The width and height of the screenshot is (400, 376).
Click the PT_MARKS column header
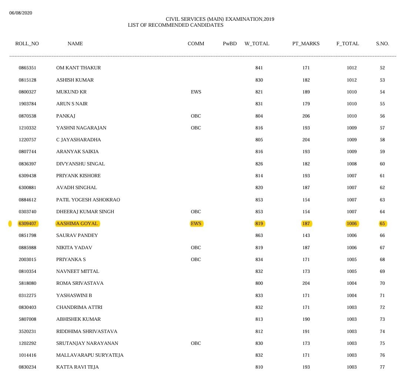point(306,43)
